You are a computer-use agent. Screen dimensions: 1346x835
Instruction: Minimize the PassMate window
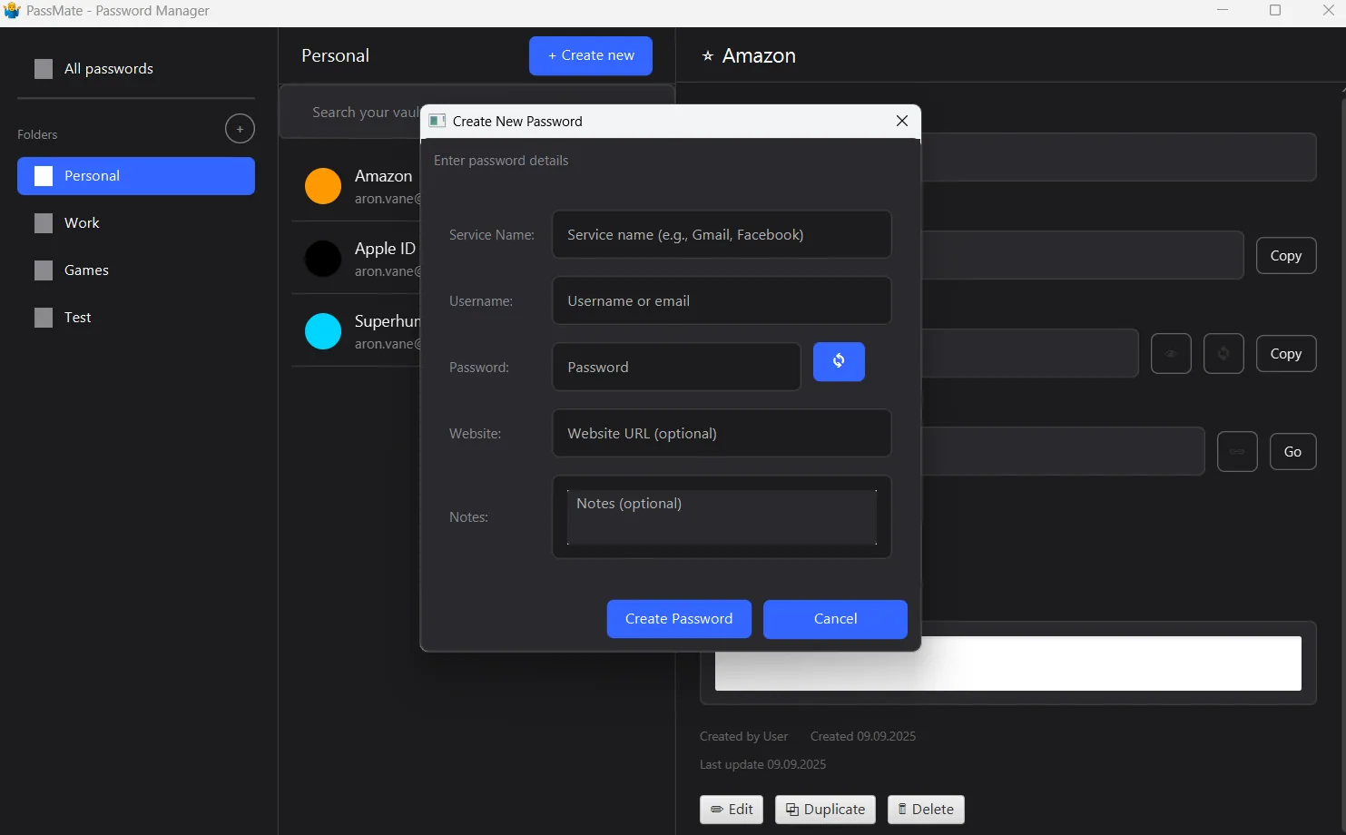(x=1223, y=11)
